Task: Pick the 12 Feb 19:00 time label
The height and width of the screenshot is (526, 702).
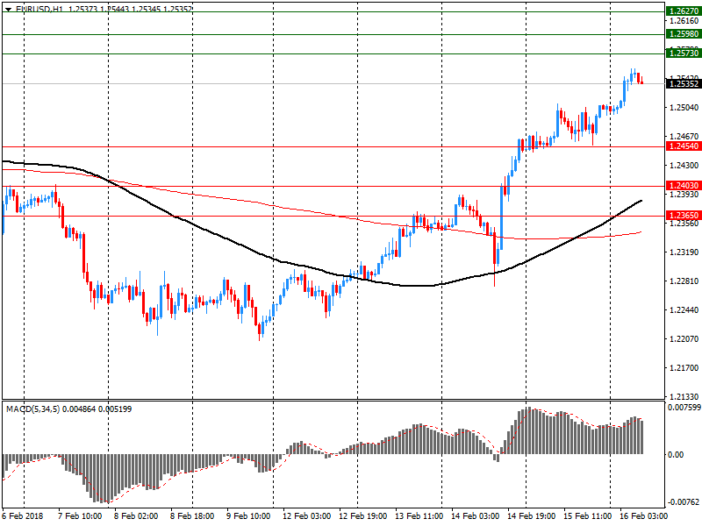Action: [362, 517]
